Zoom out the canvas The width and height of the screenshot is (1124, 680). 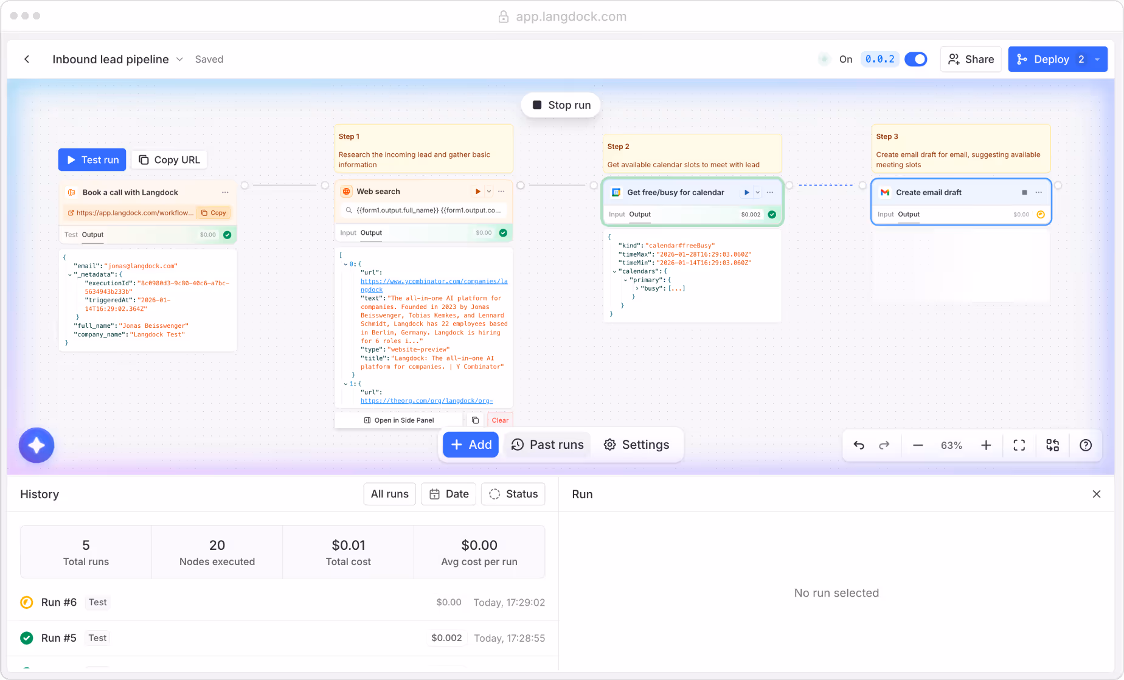tap(918, 445)
